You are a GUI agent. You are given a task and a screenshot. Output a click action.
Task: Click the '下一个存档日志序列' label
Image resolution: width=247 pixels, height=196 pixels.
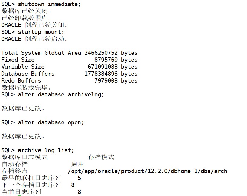(31, 185)
